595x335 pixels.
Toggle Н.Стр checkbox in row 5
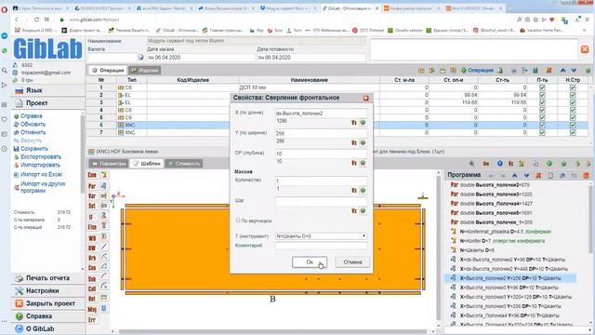573,117
